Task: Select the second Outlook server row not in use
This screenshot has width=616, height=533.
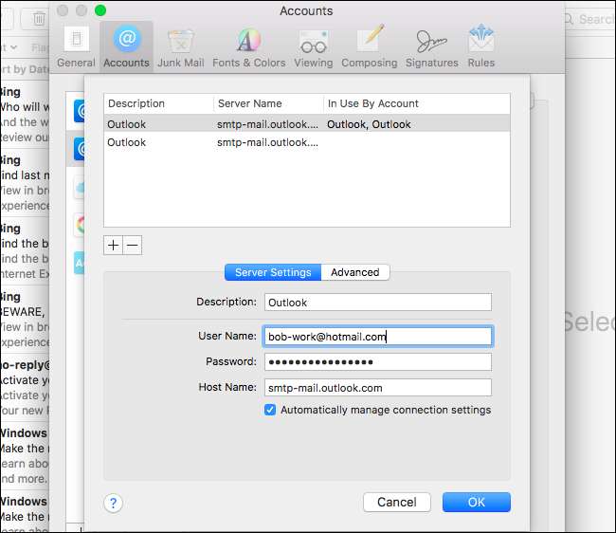Action: click(x=307, y=142)
